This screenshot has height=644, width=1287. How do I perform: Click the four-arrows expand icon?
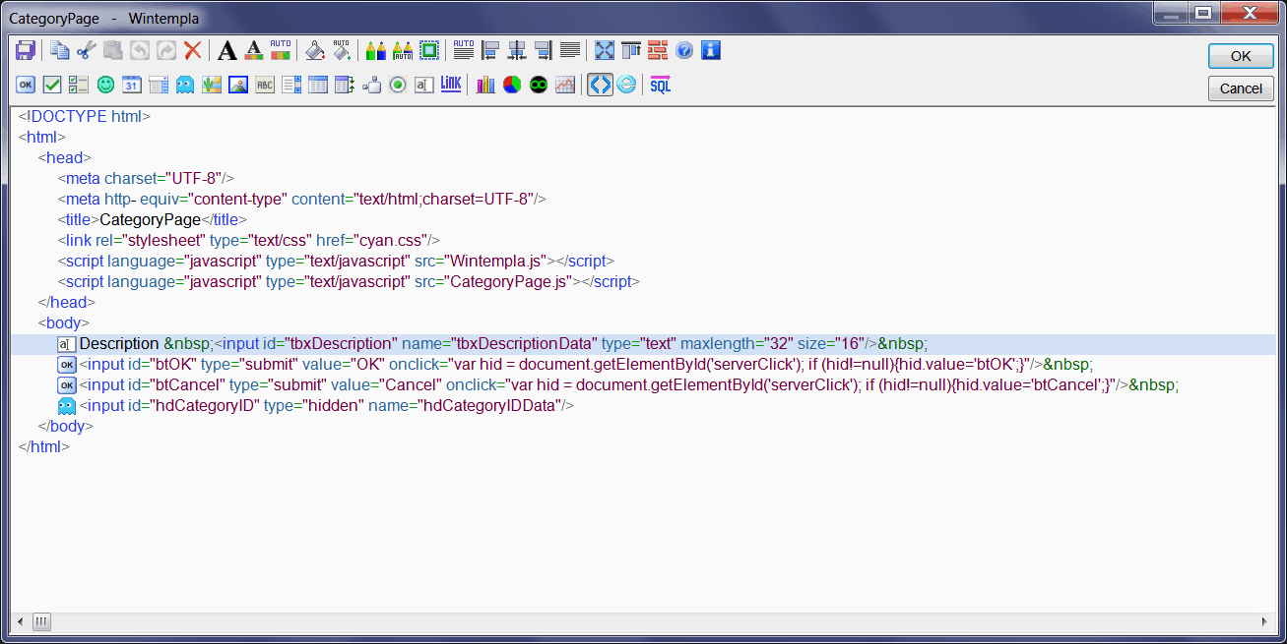click(605, 50)
